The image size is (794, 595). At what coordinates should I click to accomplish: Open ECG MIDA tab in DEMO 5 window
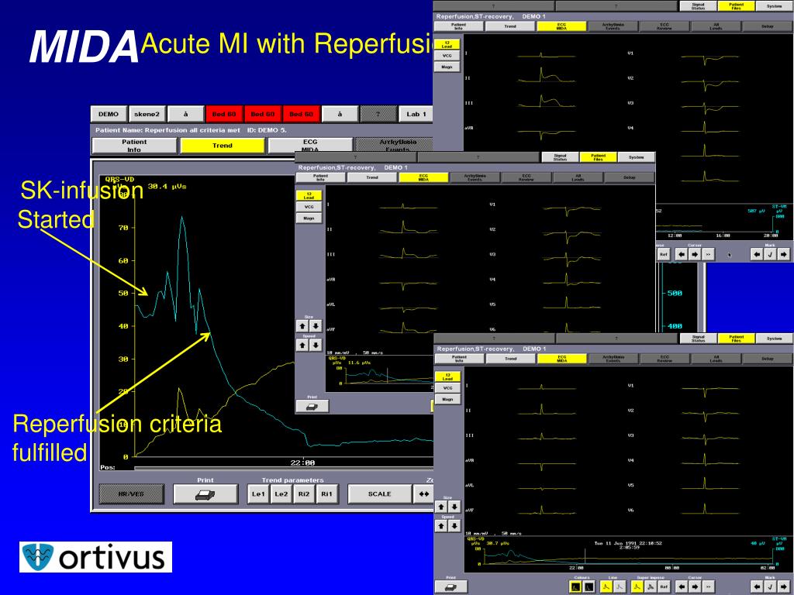310,145
